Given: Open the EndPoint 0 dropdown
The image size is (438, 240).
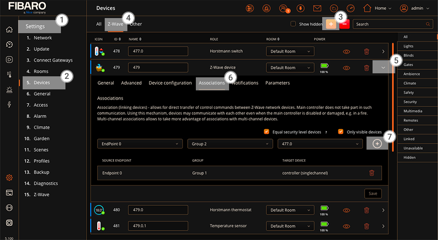Looking at the screenshot, I should 140,144.
